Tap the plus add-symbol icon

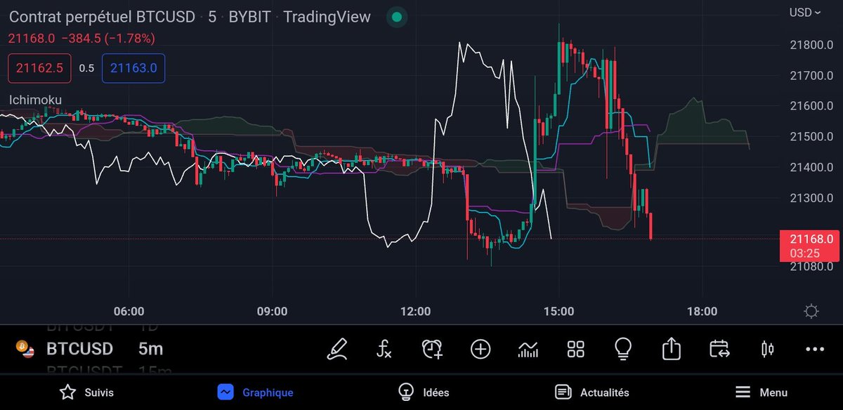point(481,348)
